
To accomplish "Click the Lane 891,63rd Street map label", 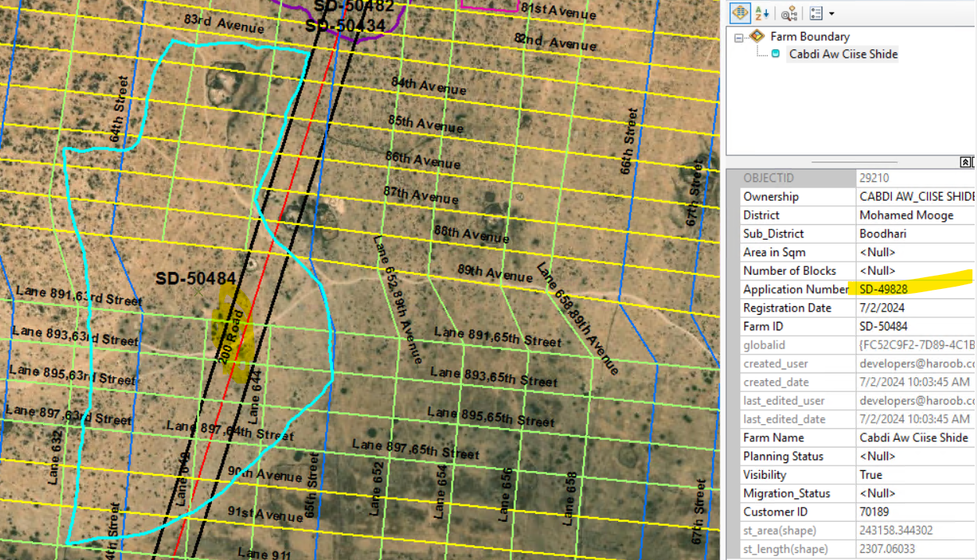I will [79, 296].
